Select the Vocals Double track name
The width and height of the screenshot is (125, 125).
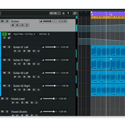(x=19, y=112)
